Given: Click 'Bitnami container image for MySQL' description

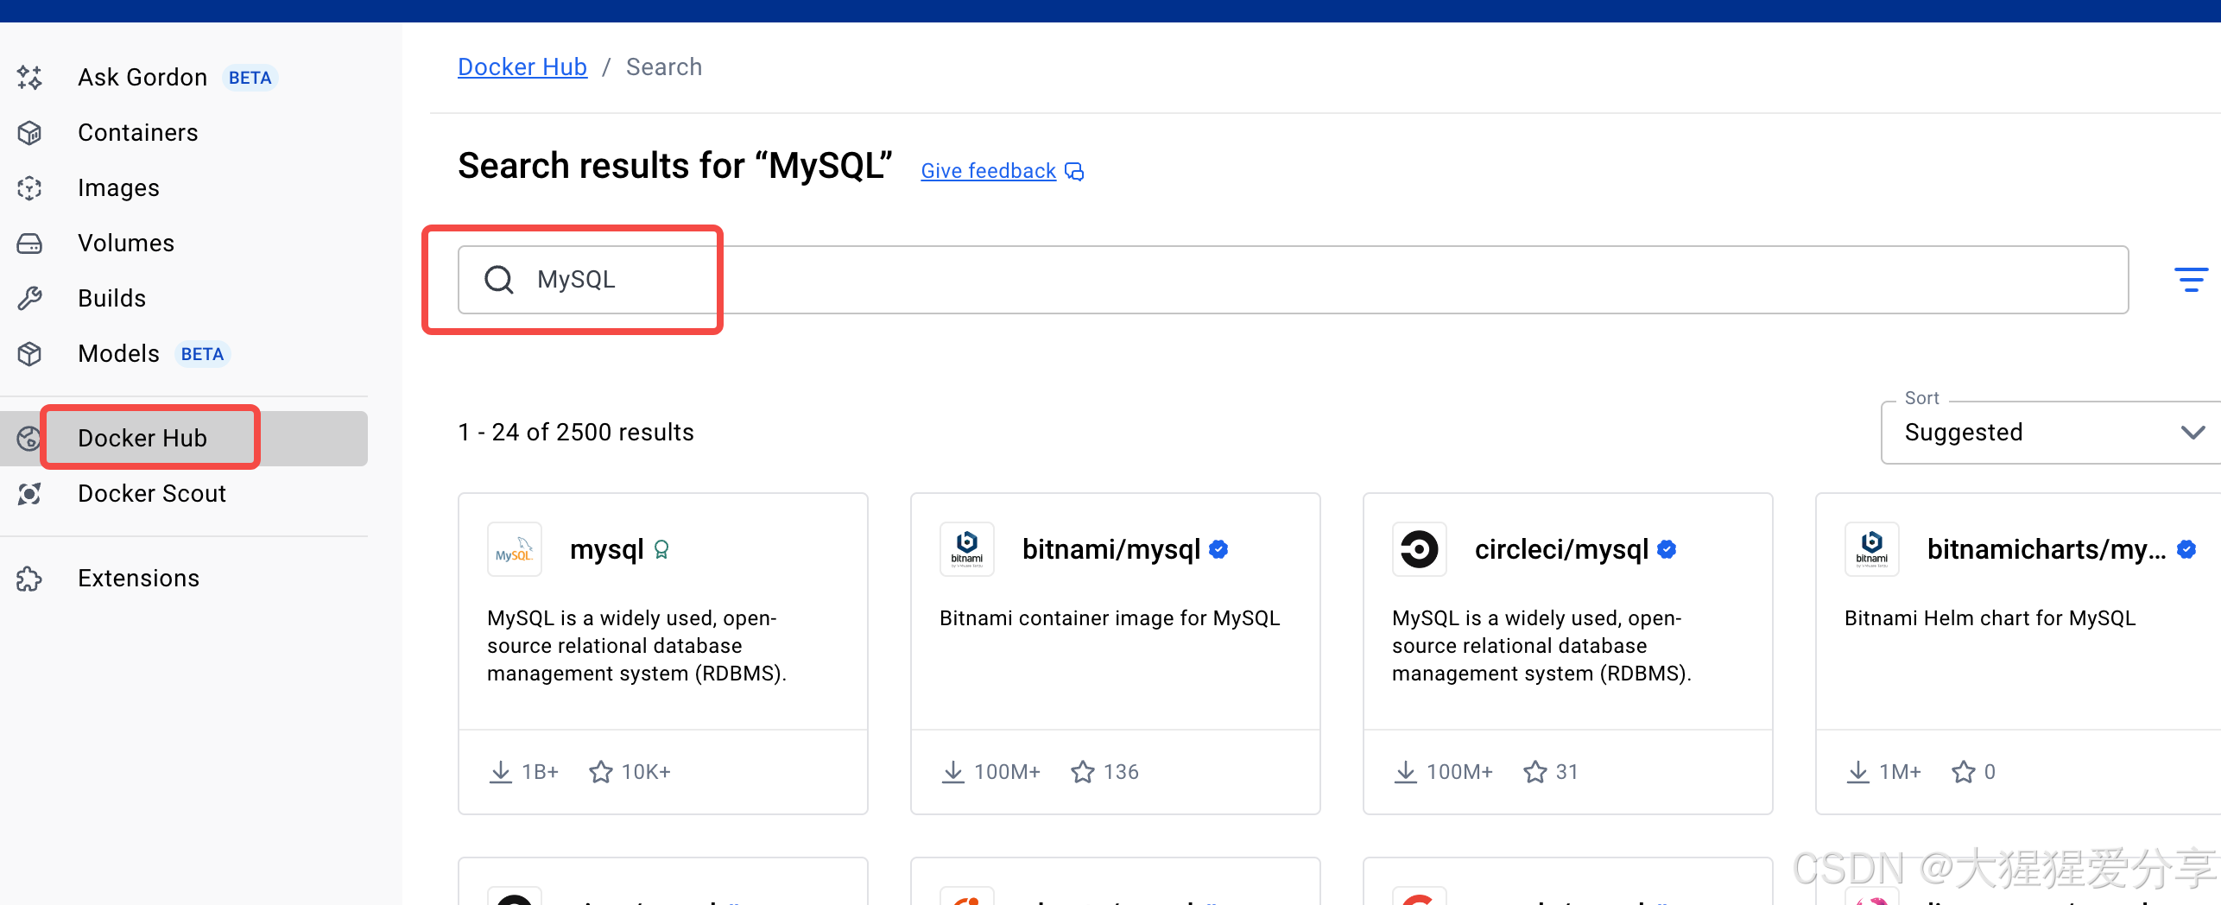Looking at the screenshot, I should point(1110,618).
